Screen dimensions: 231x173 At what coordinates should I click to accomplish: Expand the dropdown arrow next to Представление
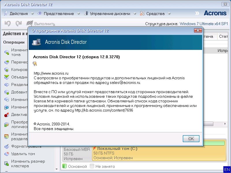point(79,14)
